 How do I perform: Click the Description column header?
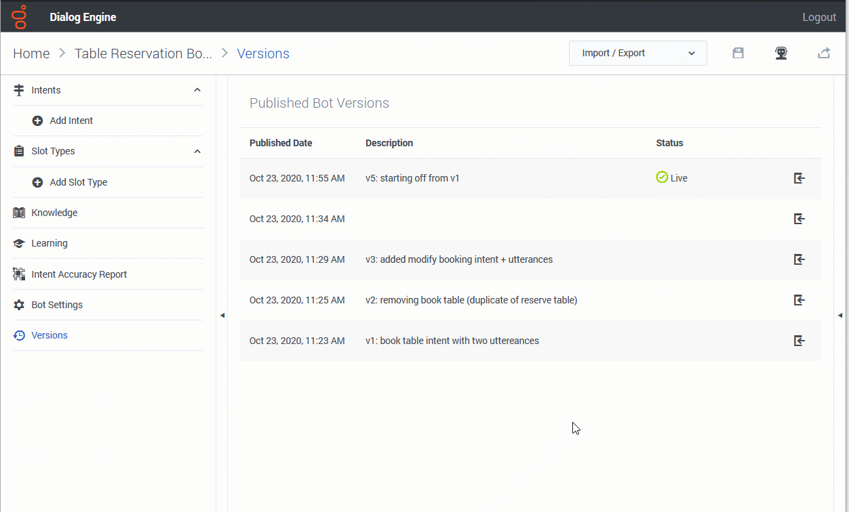coord(389,143)
